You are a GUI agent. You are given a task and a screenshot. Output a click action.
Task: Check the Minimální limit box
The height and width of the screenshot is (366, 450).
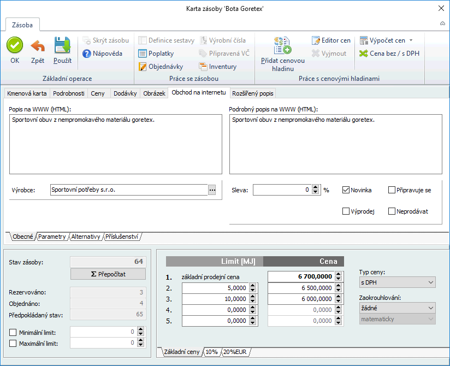(13, 332)
